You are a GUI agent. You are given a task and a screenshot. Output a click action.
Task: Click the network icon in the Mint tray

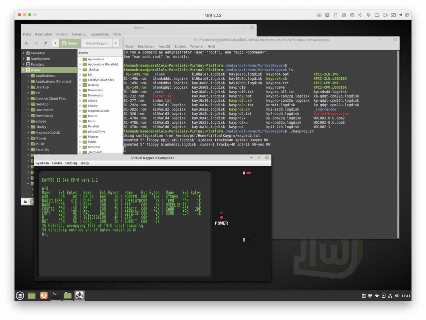(390, 296)
